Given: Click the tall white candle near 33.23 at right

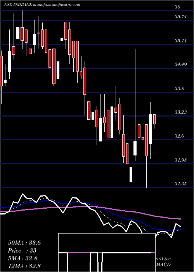Looking at the screenshot, I should [151, 129].
